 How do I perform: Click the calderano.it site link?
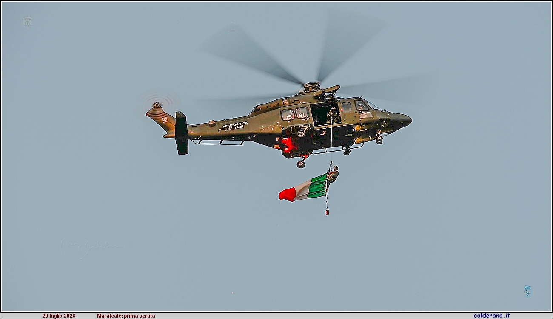tap(491, 316)
